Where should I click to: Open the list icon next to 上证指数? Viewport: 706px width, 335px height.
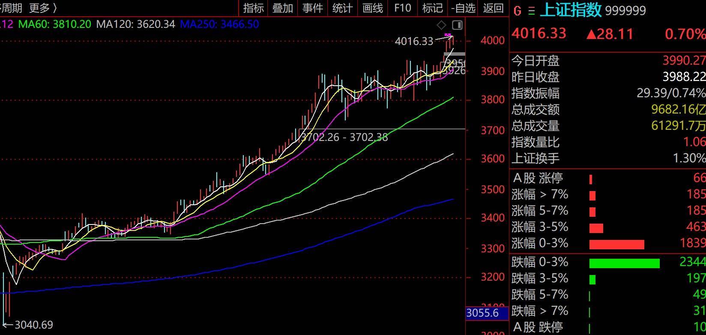click(x=531, y=11)
